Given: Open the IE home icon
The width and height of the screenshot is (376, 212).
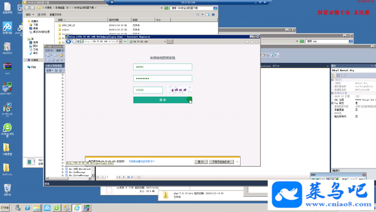Looking at the screenshot, I should click(x=247, y=42).
